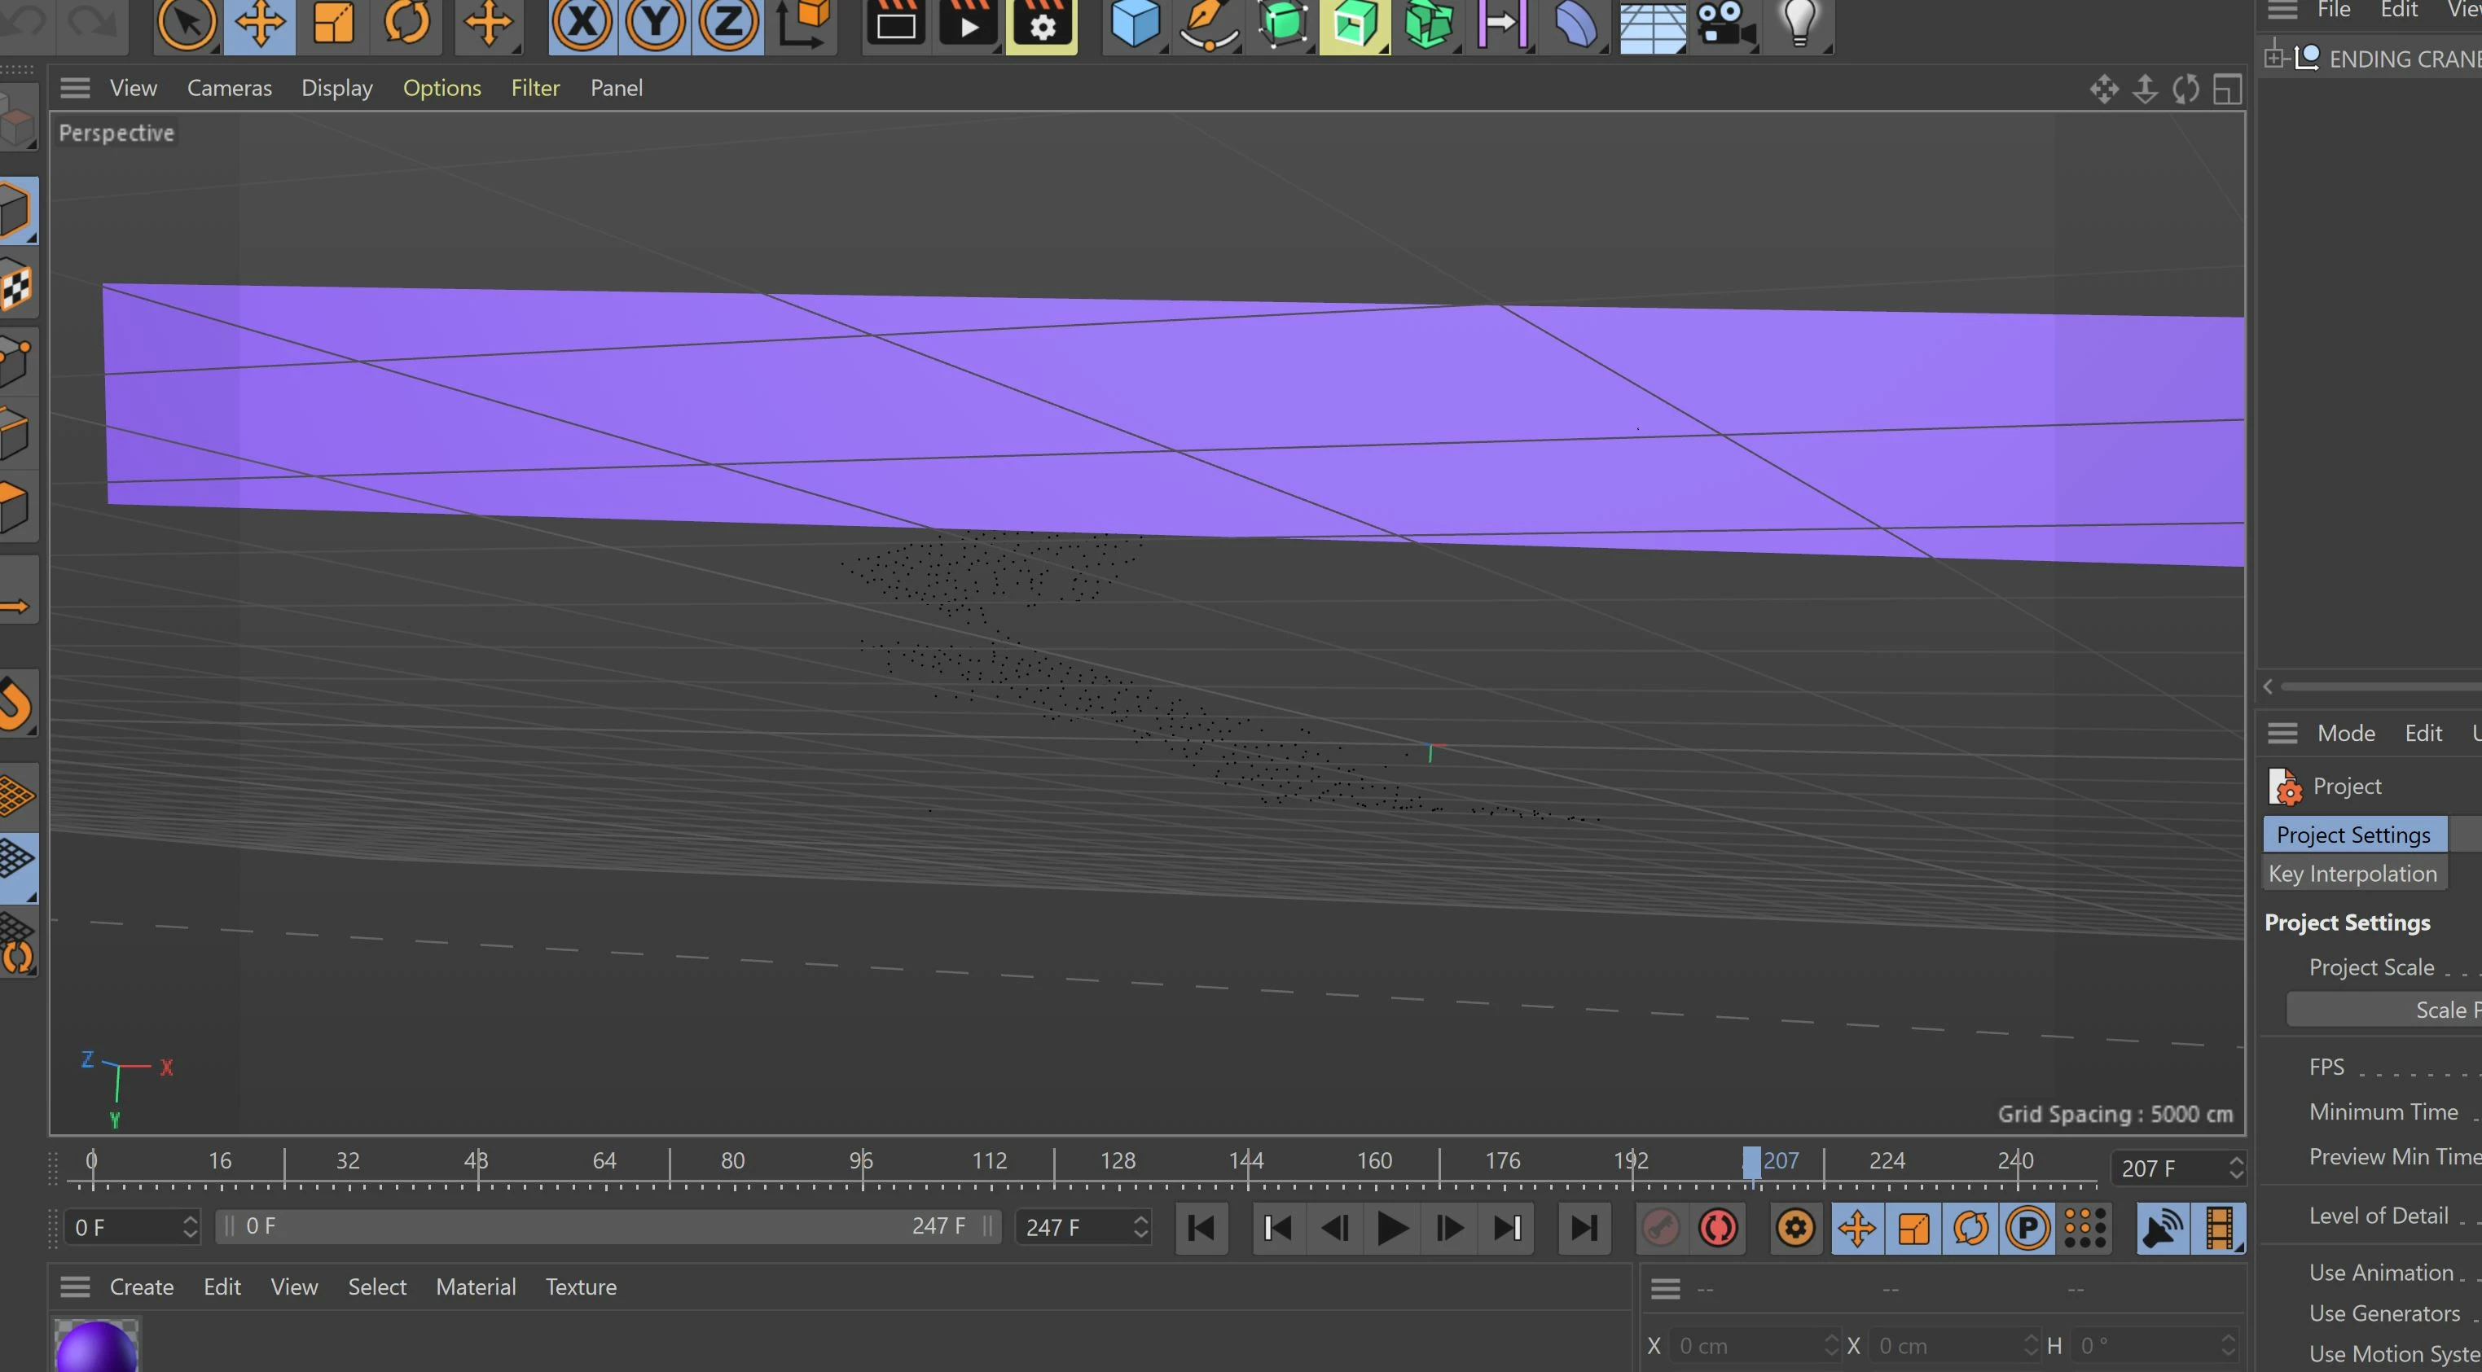Select the Live Selection arrow tool
Image resolution: width=2482 pixels, height=1372 pixels.
(x=185, y=22)
